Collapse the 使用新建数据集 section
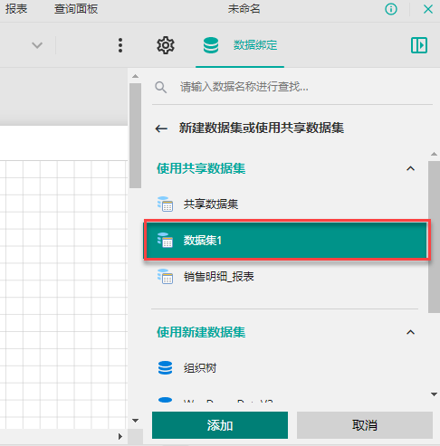Screen dimensions: 440x446 click(410, 332)
